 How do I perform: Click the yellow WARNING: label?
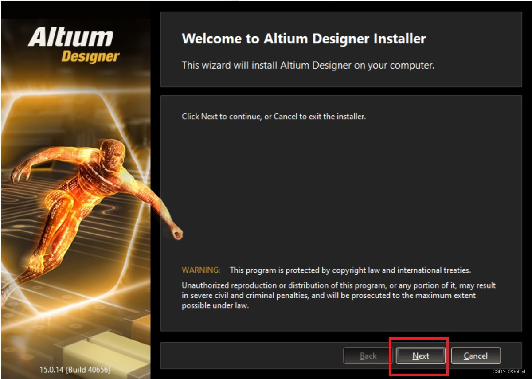click(x=201, y=270)
